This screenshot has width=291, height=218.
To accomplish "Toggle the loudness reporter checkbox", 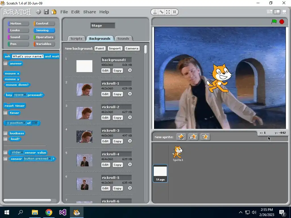I will [x=5, y=133].
